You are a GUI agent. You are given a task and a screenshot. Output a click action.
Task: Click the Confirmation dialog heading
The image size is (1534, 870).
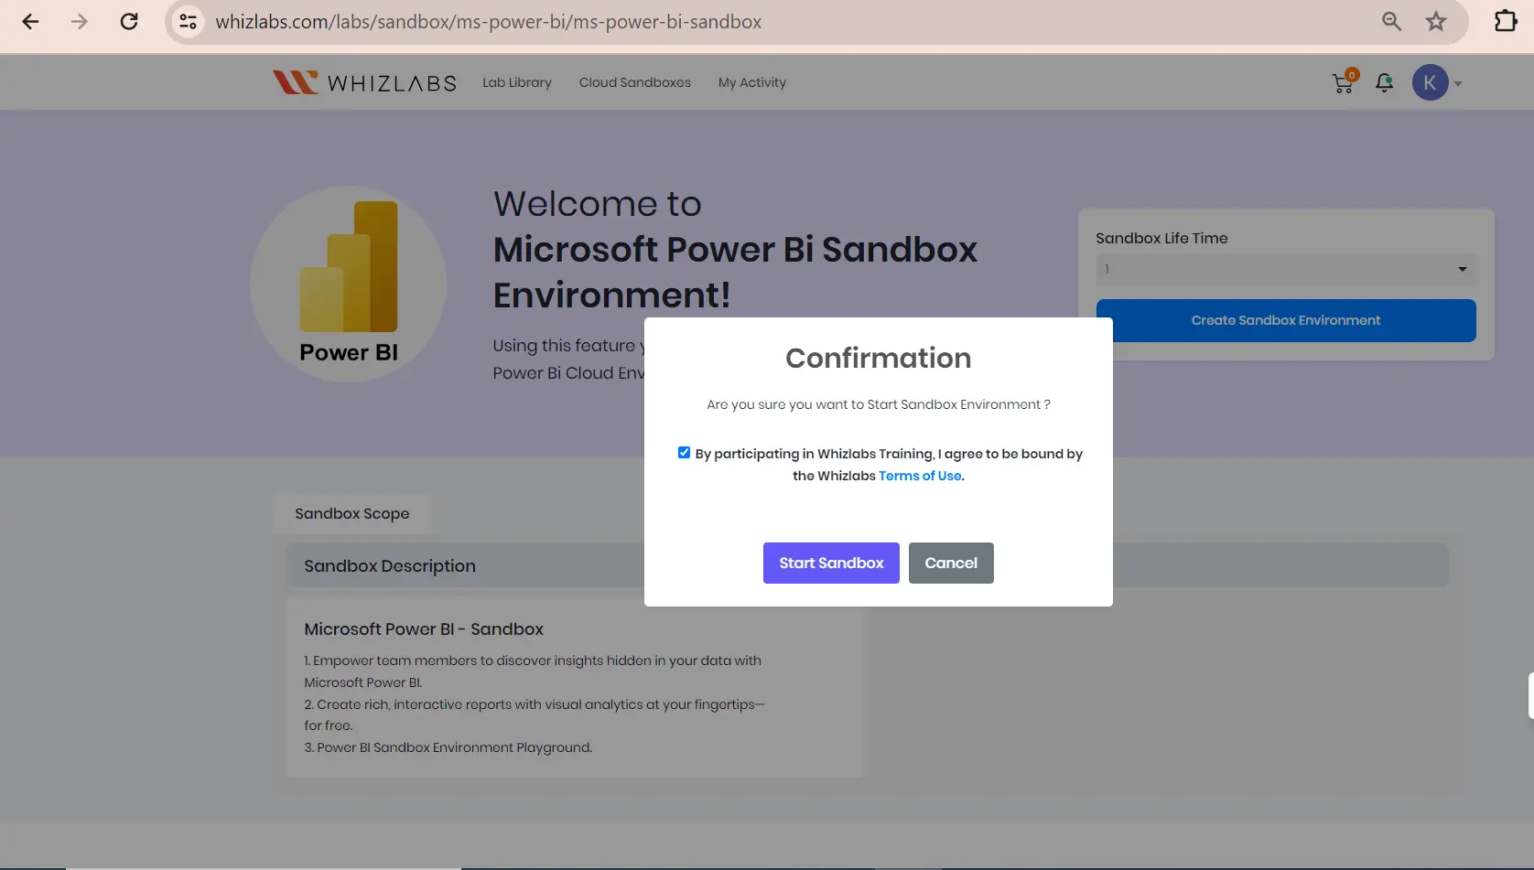click(879, 358)
